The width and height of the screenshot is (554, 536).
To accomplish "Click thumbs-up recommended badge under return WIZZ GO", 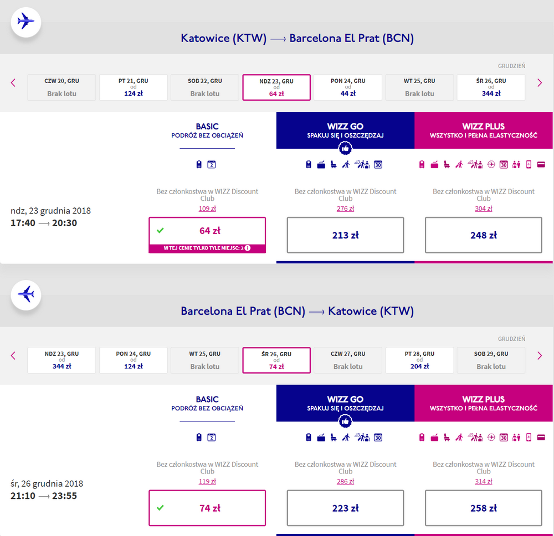I will (345, 421).
